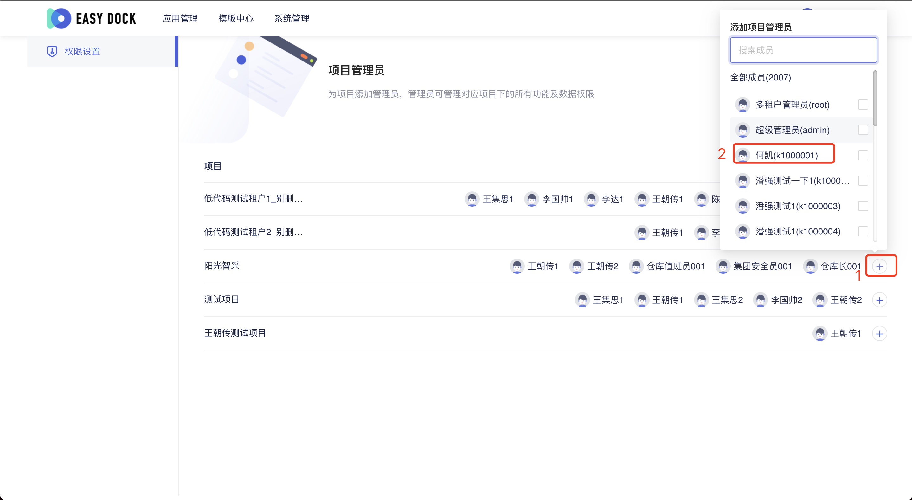Click the member list scrollbar
The image size is (912, 500).
click(875, 99)
